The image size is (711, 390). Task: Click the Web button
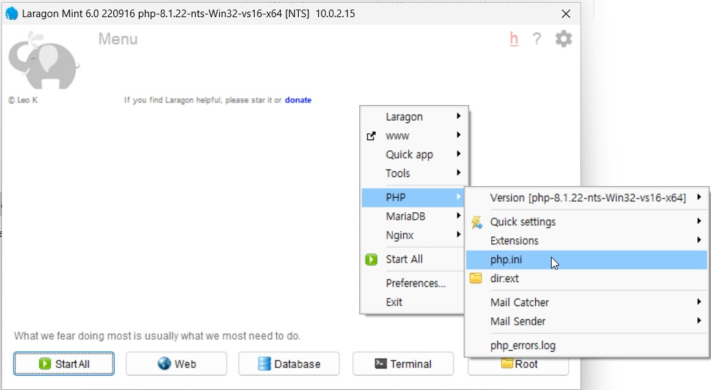[x=177, y=364]
